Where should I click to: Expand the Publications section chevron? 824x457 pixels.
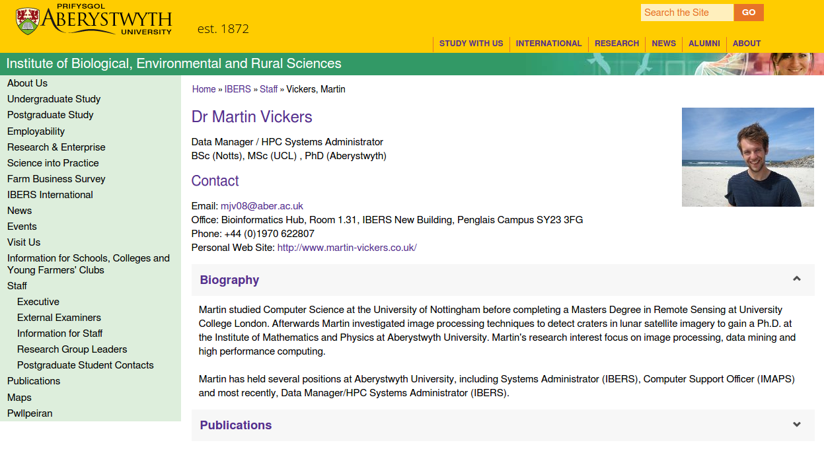coord(797,425)
